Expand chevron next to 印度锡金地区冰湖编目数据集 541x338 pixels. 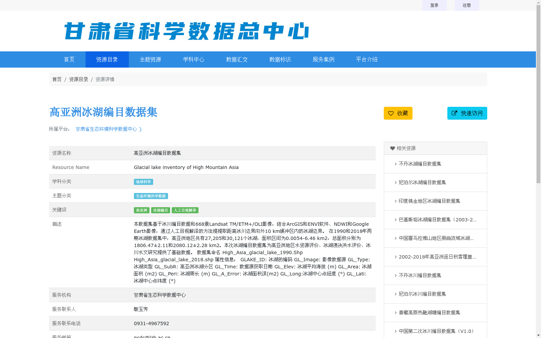396,201
